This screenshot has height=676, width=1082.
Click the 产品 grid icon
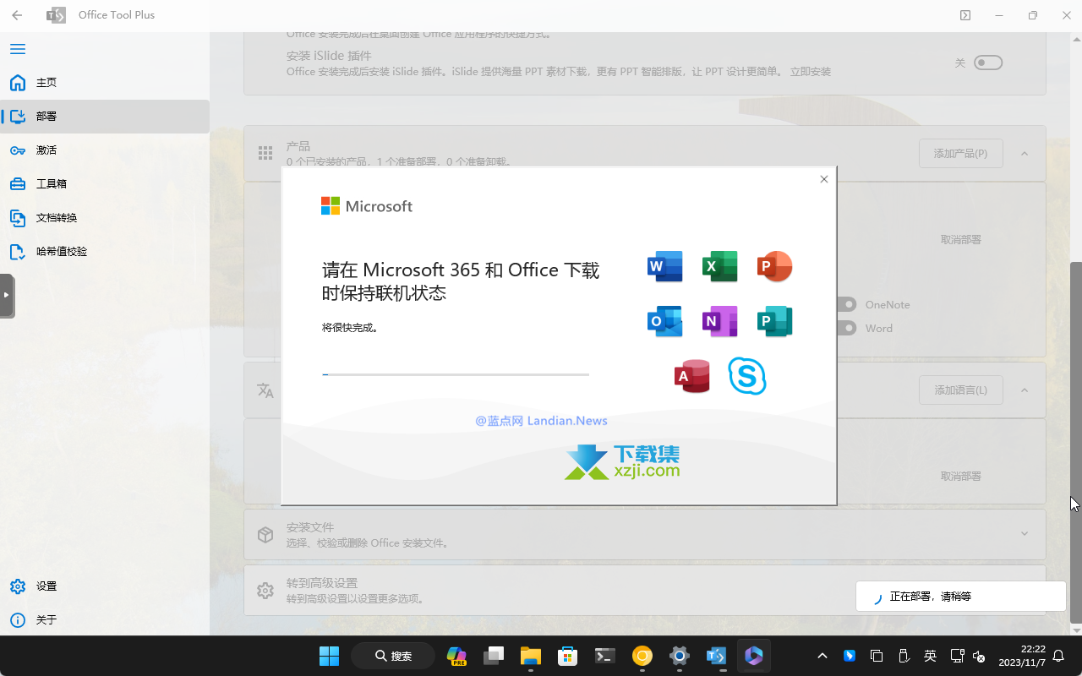[265, 154]
